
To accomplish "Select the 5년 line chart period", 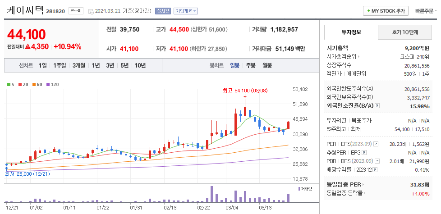I will [124, 65].
